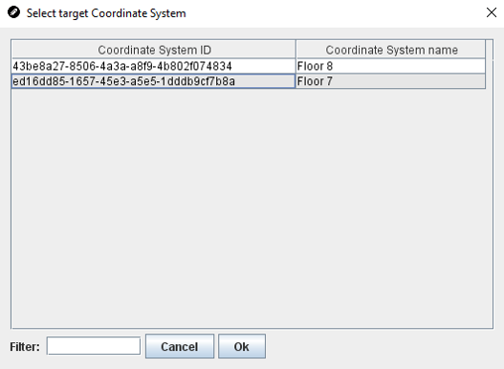
Task: Close the Select target Coordinate System dialog
Action: [492, 12]
